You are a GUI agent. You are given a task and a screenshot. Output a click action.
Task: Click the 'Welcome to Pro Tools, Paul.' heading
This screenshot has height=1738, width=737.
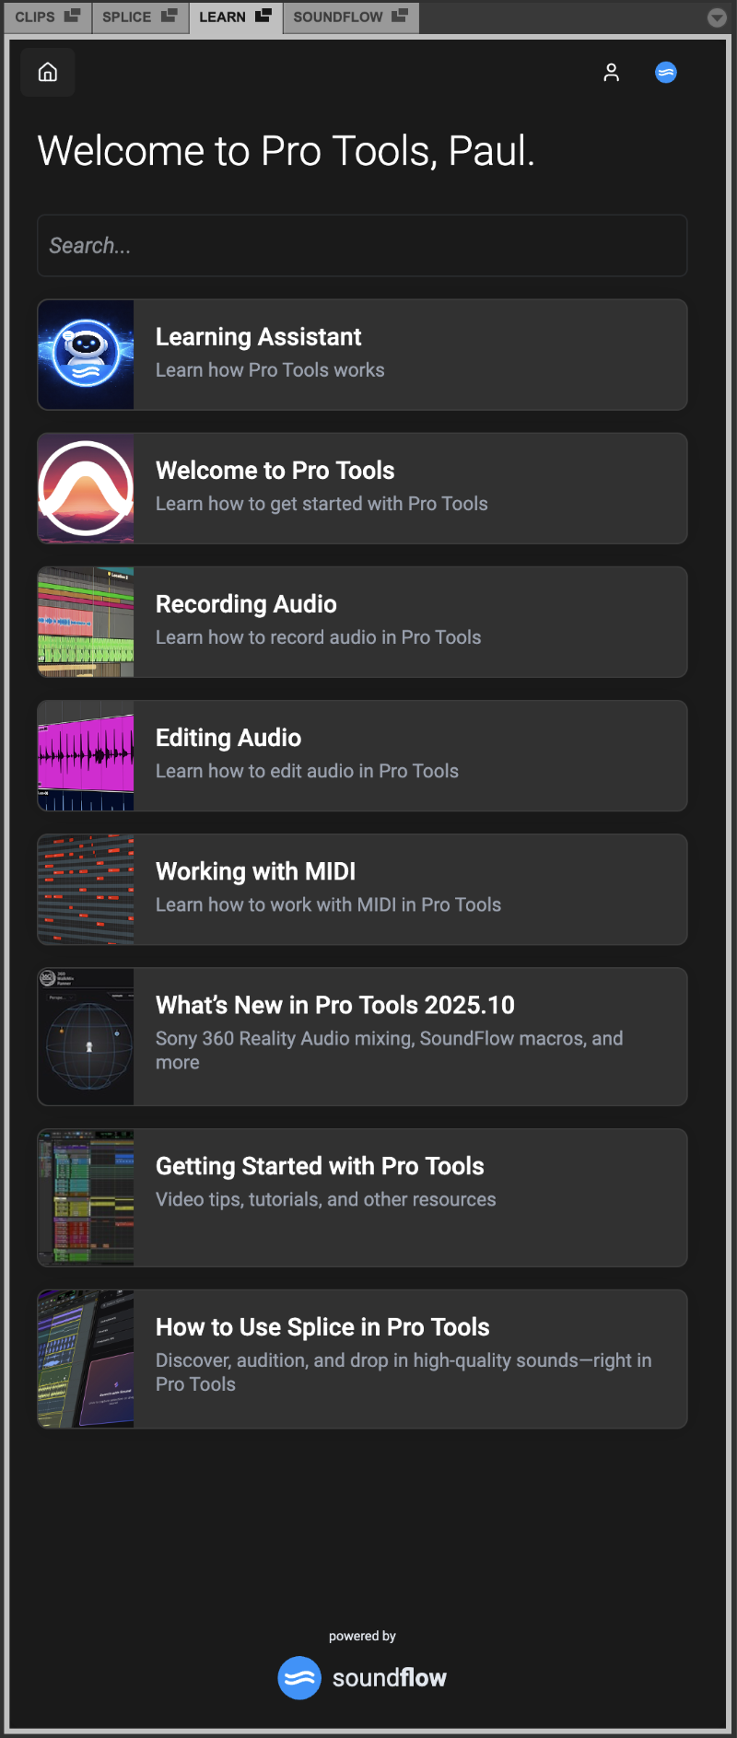point(286,150)
